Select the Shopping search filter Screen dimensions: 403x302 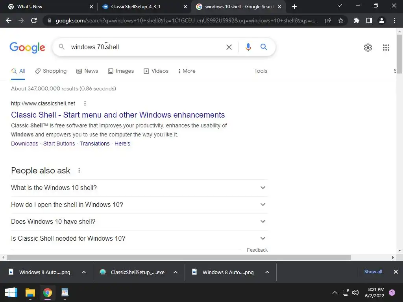coord(51,71)
